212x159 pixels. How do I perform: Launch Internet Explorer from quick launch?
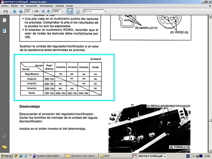tap(21, 156)
